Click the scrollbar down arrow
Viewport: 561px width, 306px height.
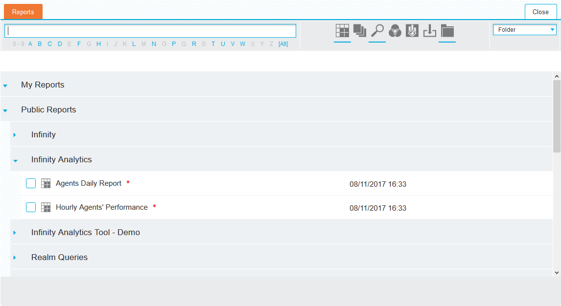click(x=557, y=273)
